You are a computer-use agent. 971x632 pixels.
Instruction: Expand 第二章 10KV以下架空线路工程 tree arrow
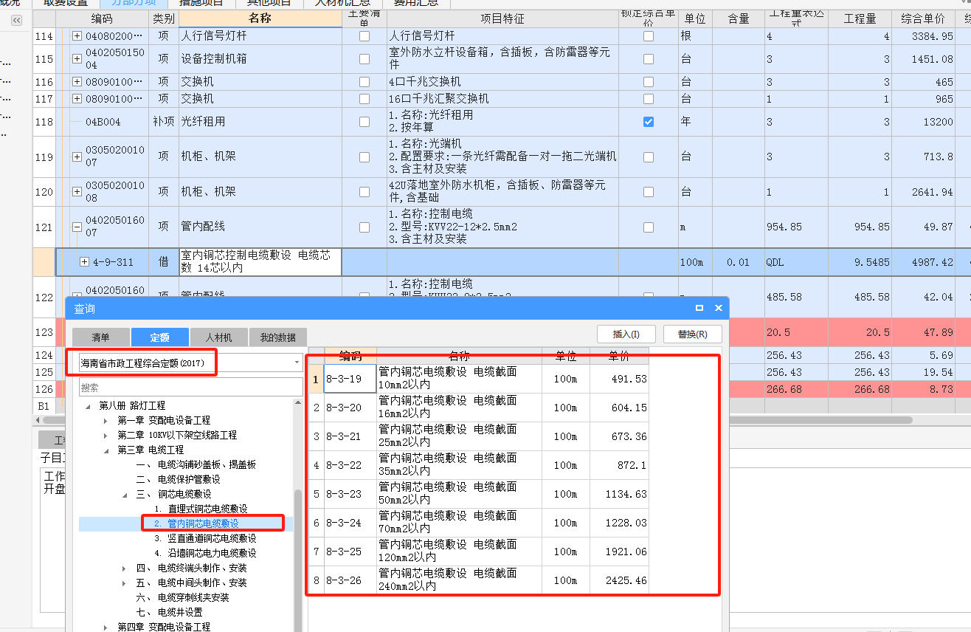click(106, 436)
